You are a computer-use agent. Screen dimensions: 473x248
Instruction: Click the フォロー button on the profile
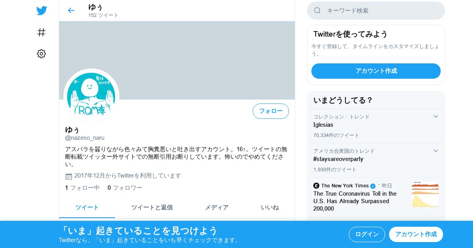pyautogui.click(x=271, y=111)
